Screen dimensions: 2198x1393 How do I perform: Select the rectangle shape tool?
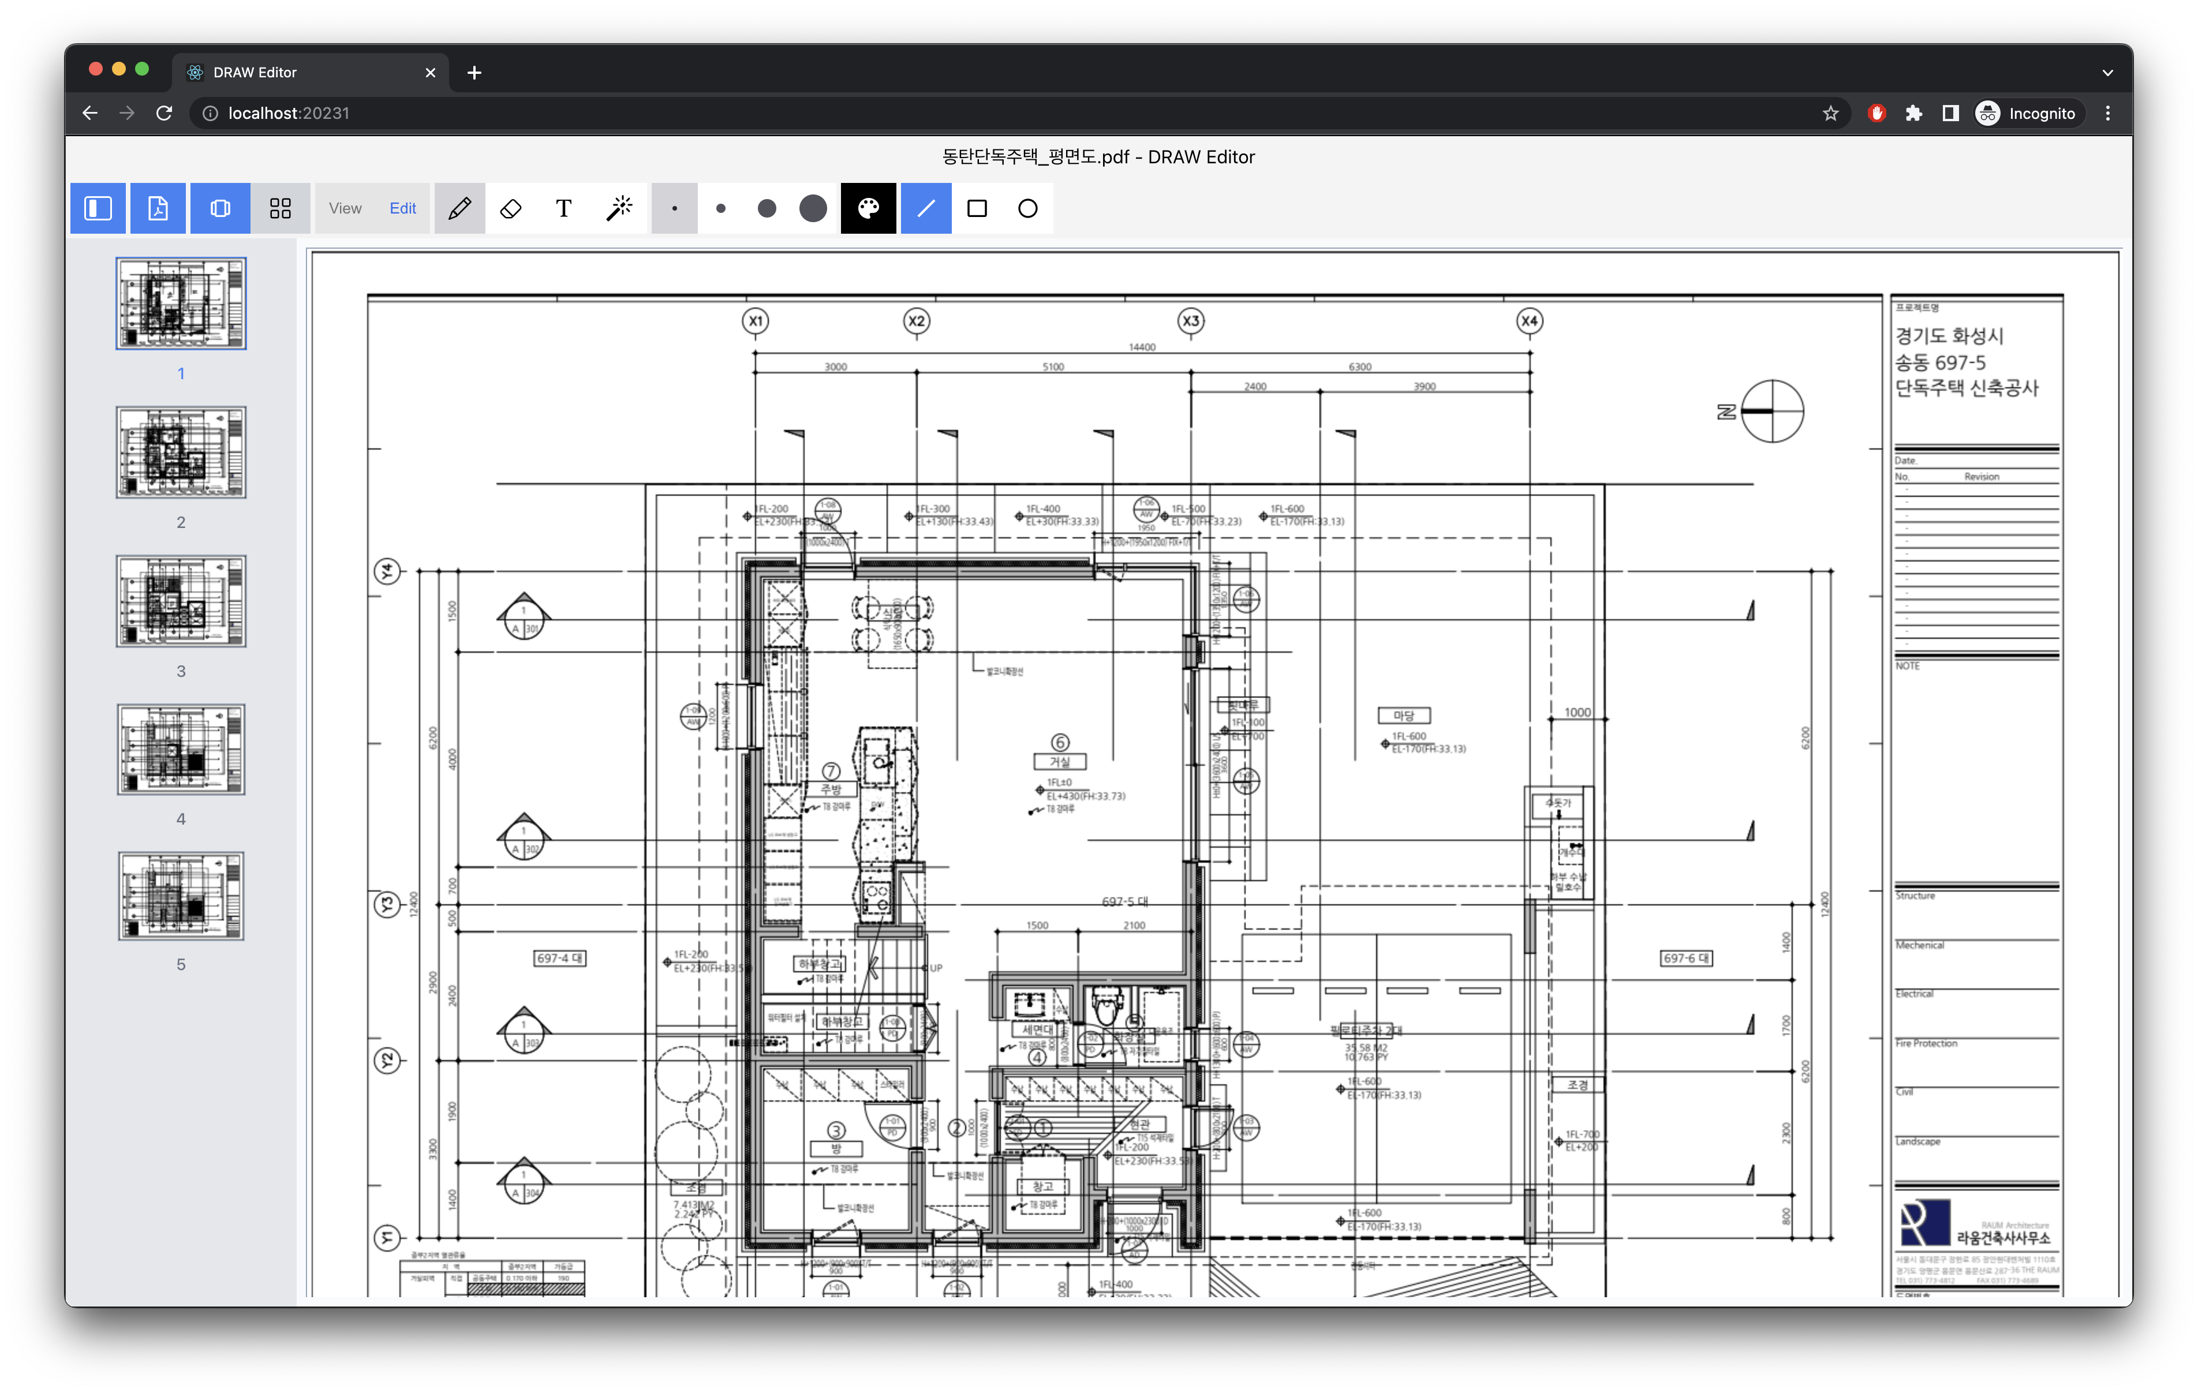tap(977, 208)
